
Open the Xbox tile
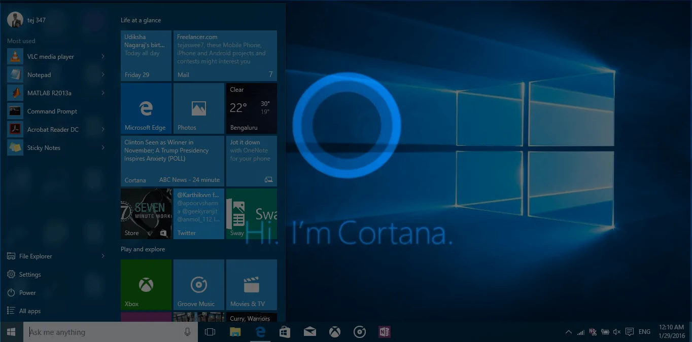tap(146, 285)
